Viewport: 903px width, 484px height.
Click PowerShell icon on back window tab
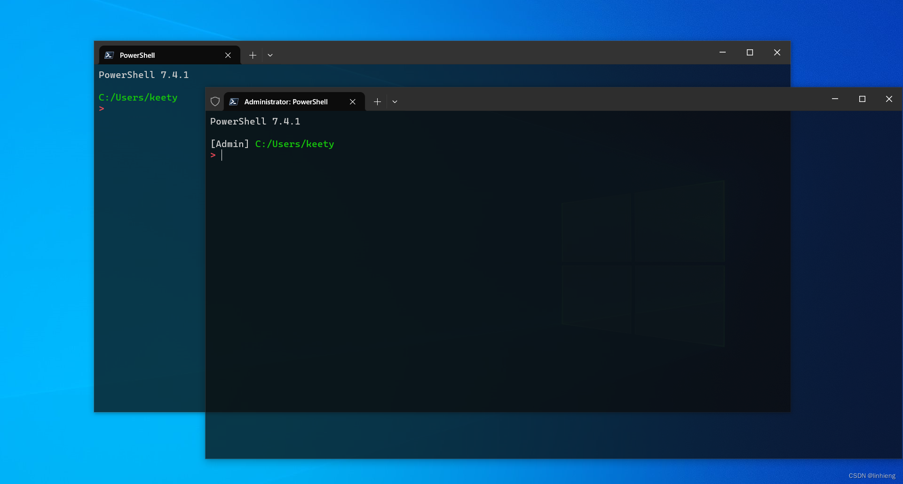(x=109, y=55)
